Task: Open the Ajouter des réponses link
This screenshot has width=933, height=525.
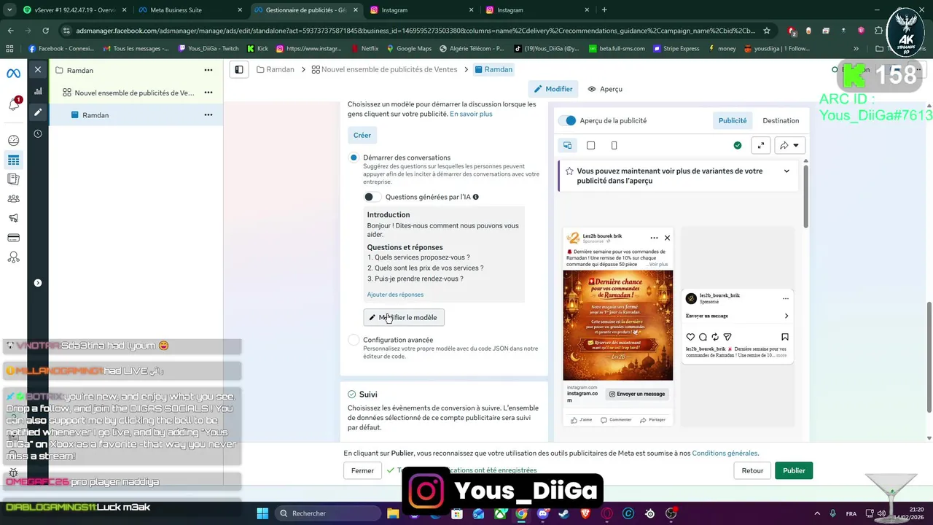Action: 395,295
